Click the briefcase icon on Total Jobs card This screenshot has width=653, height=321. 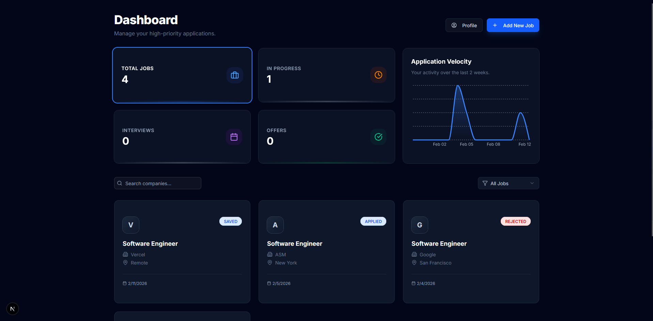tap(235, 75)
